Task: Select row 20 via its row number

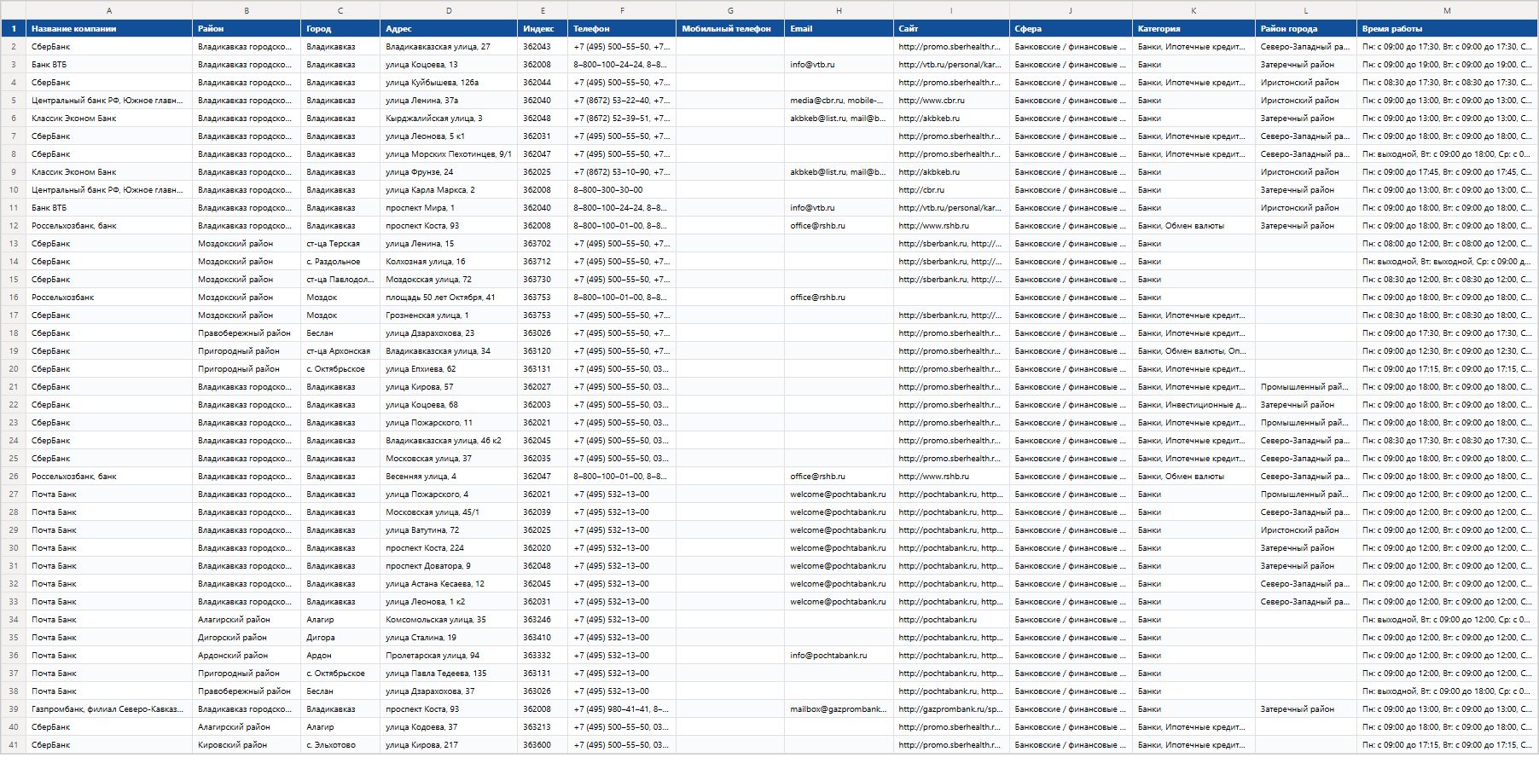Action: pos(14,369)
